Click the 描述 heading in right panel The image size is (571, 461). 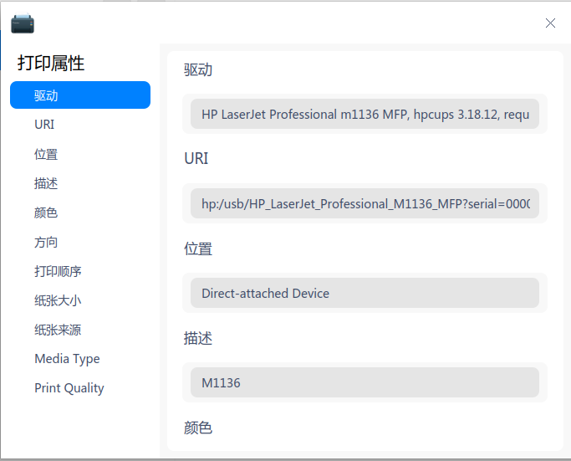(x=198, y=338)
